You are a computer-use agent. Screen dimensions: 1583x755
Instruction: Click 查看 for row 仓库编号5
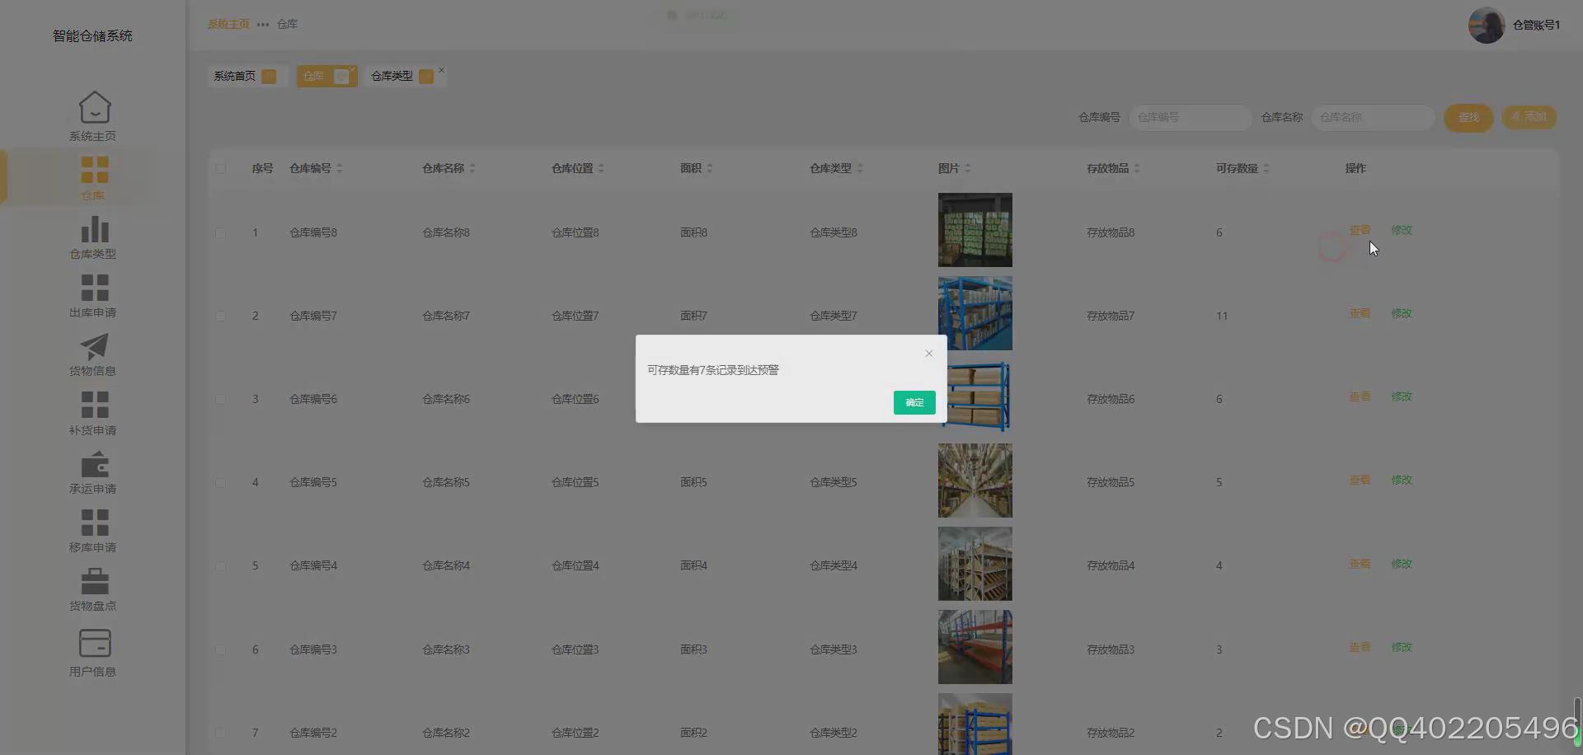pyautogui.click(x=1360, y=480)
